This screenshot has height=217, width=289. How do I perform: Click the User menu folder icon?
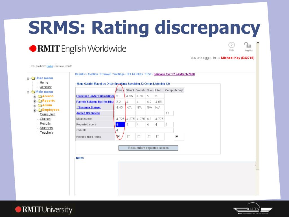pos(33,78)
